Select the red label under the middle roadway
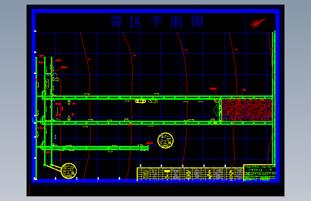Viewport: 311px width, 201px height. coord(130,125)
